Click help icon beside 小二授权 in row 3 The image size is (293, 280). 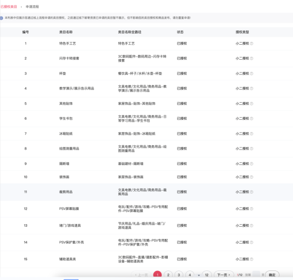[251, 73]
